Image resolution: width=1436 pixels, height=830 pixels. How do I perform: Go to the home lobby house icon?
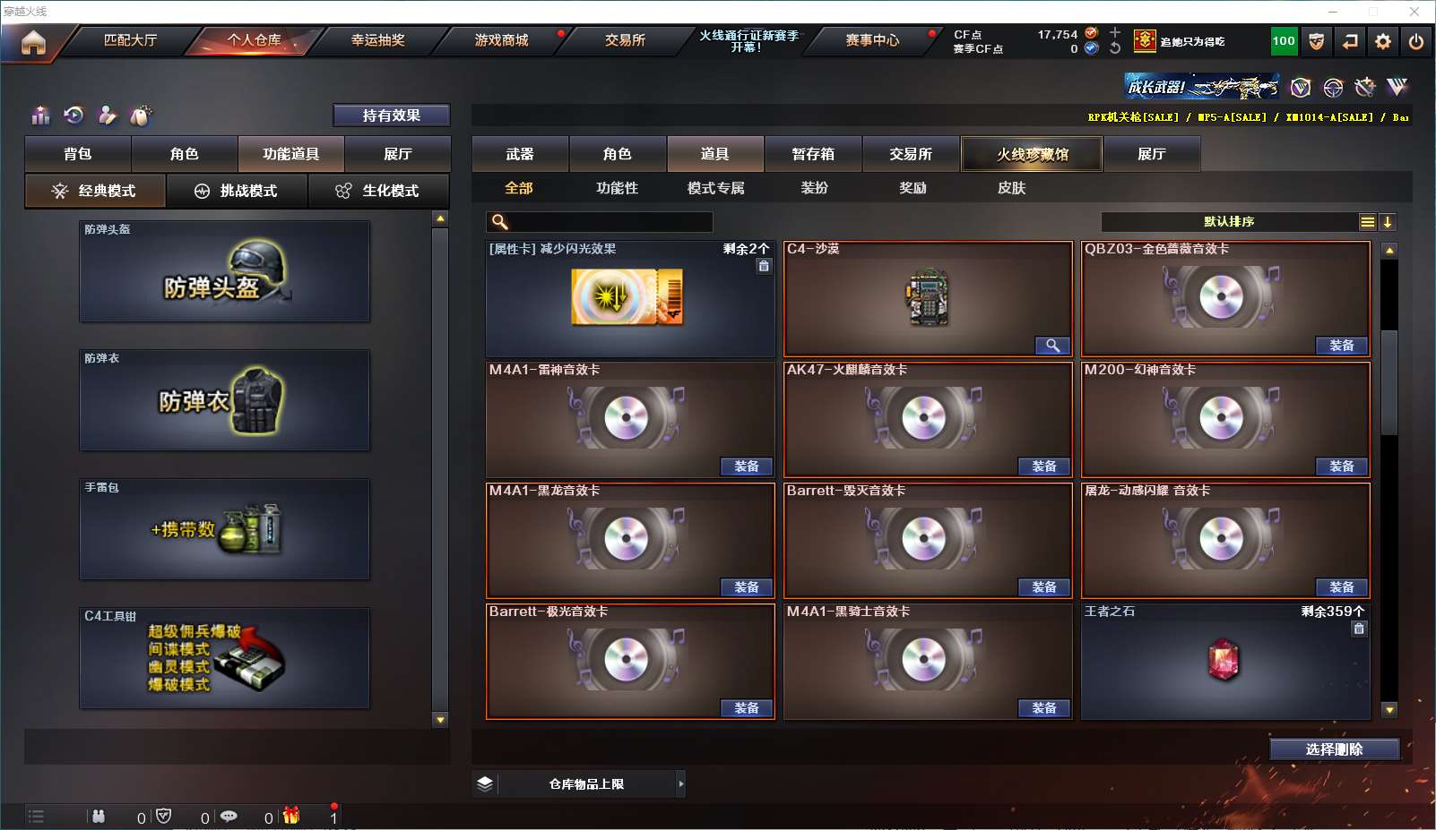[33, 42]
